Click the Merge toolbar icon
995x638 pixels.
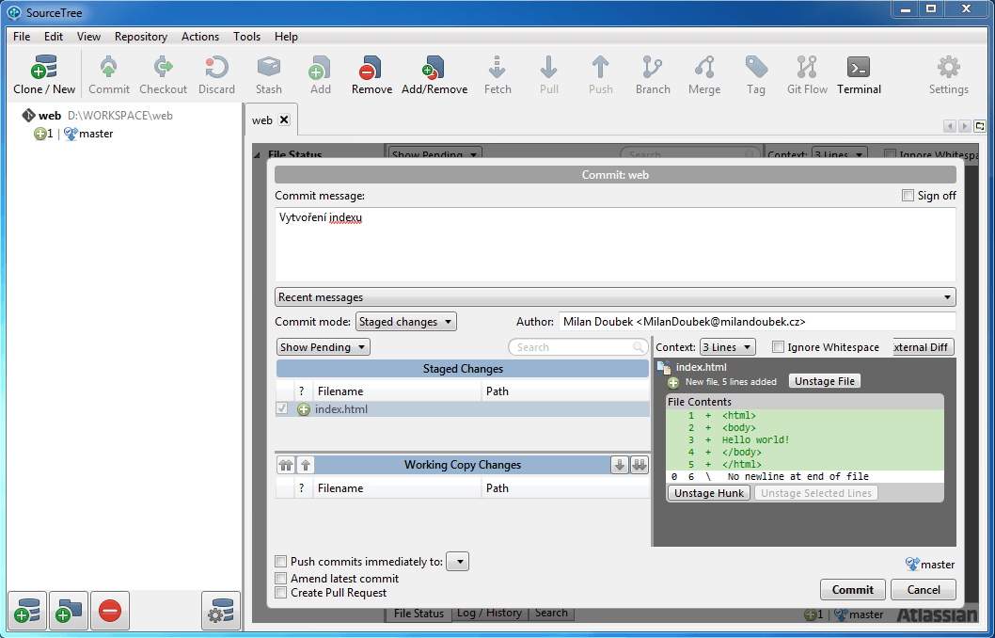(704, 74)
